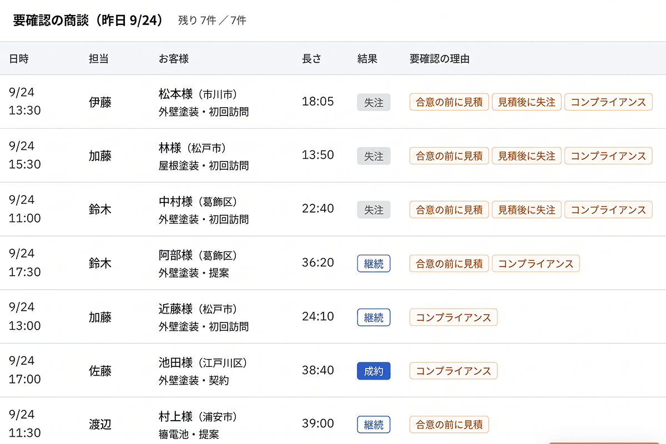Screen dimensions: 666x444
Task: Click the 残り 7件／7件 counter
Action: click(212, 21)
